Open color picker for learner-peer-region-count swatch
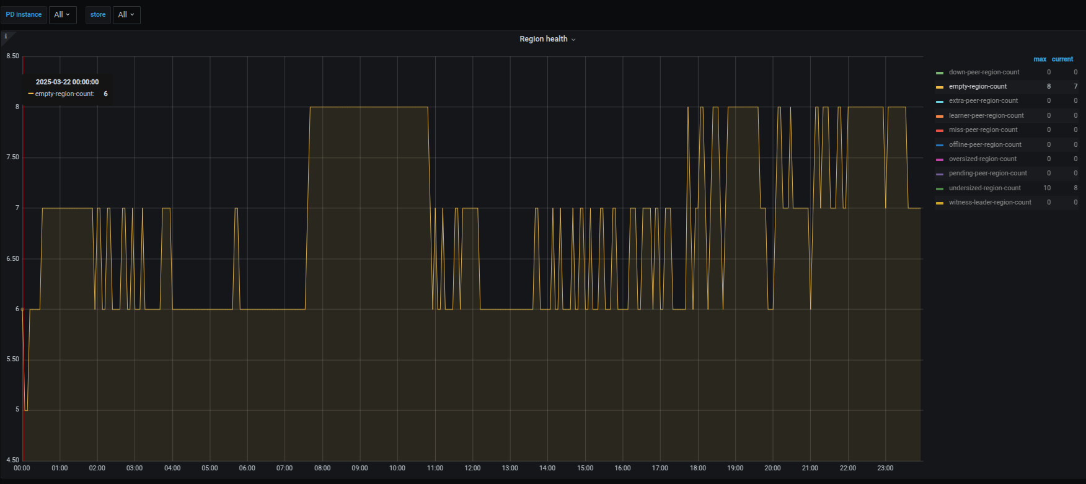 click(x=940, y=117)
